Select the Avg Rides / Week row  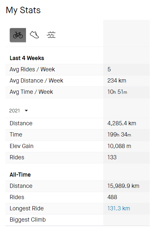pyautogui.click(x=78, y=69)
